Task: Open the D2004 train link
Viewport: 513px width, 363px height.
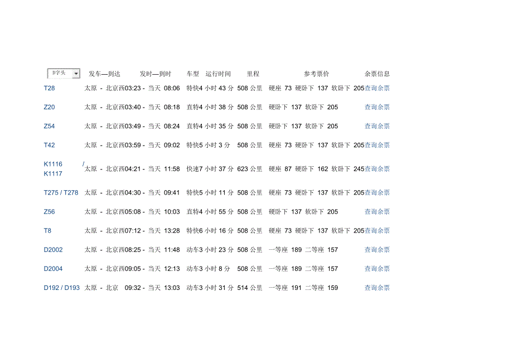Action: (53, 269)
